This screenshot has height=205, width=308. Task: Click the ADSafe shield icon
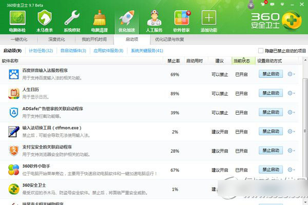click(x=14, y=112)
